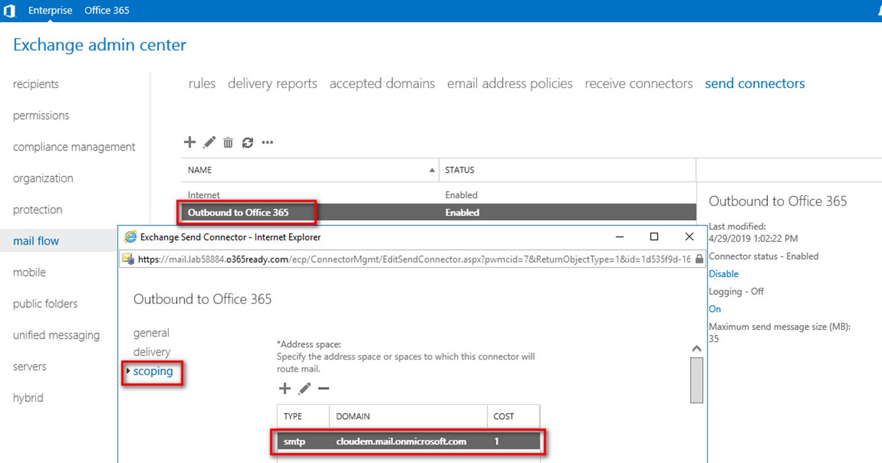Add a new send connector with plus icon
The height and width of the screenshot is (463, 882).
(x=190, y=142)
